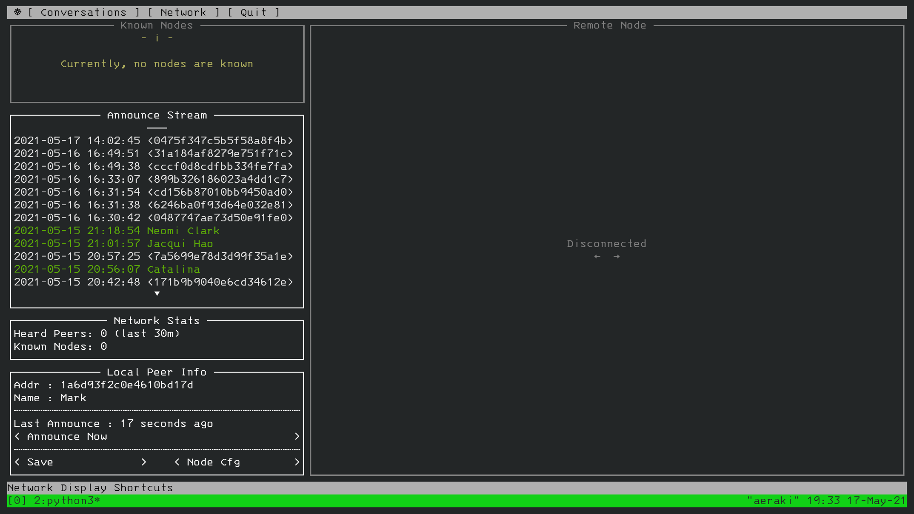
Task: Select the Quit menu item
Action: click(x=253, y=12)
